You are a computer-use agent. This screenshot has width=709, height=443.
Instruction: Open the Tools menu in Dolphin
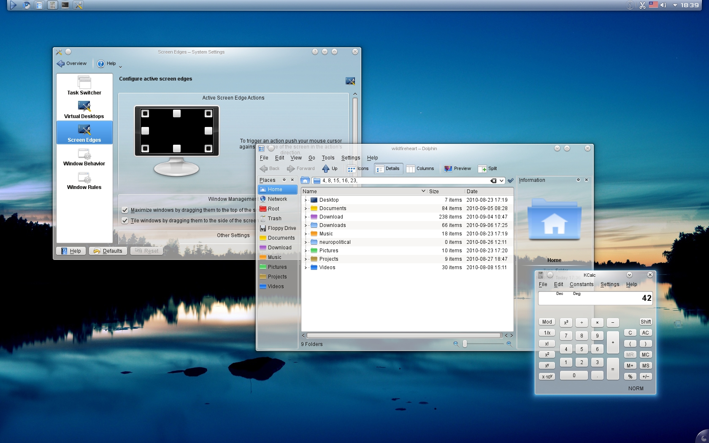[328, 158]
